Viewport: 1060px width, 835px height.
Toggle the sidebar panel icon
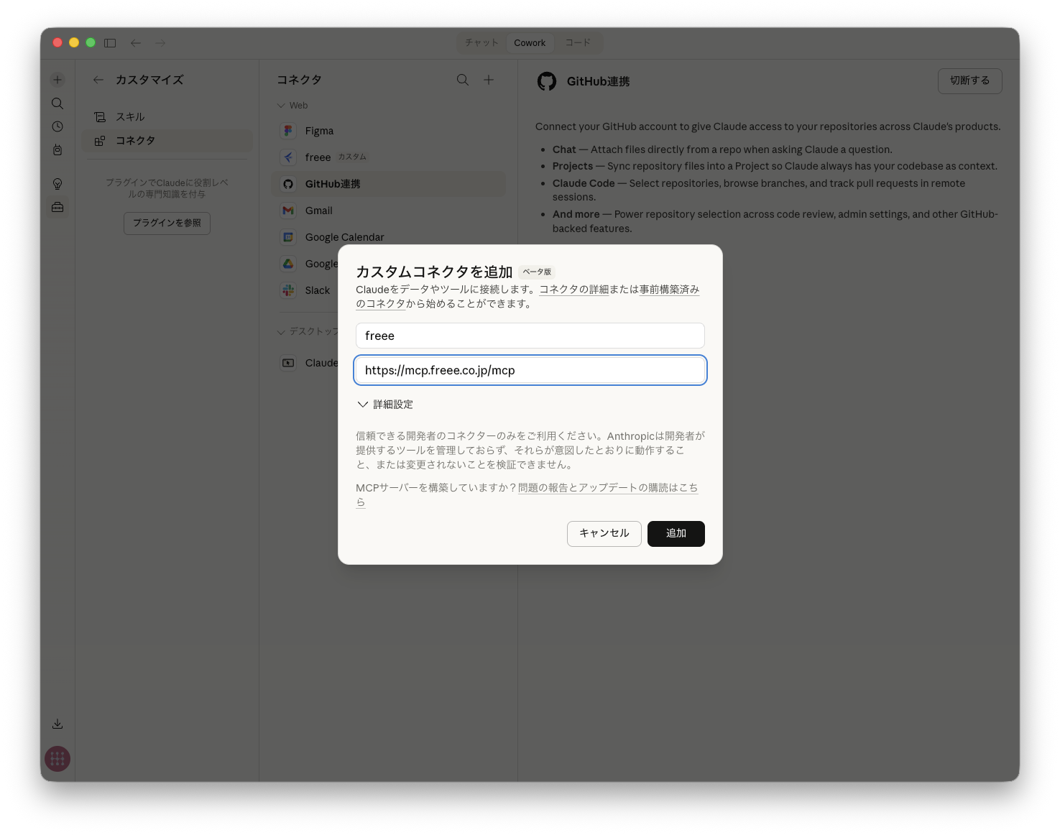(110, 43)
